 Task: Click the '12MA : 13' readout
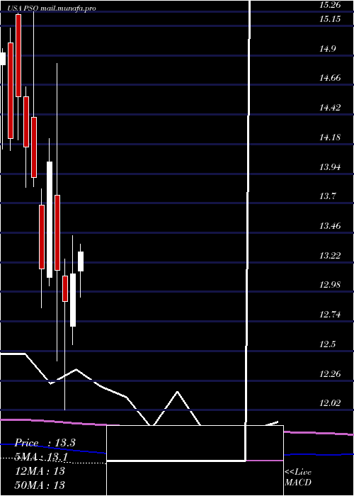click(x=40, y=470)
